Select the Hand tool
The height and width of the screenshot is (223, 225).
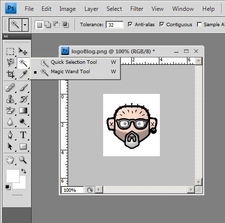(x=10, y=160)
